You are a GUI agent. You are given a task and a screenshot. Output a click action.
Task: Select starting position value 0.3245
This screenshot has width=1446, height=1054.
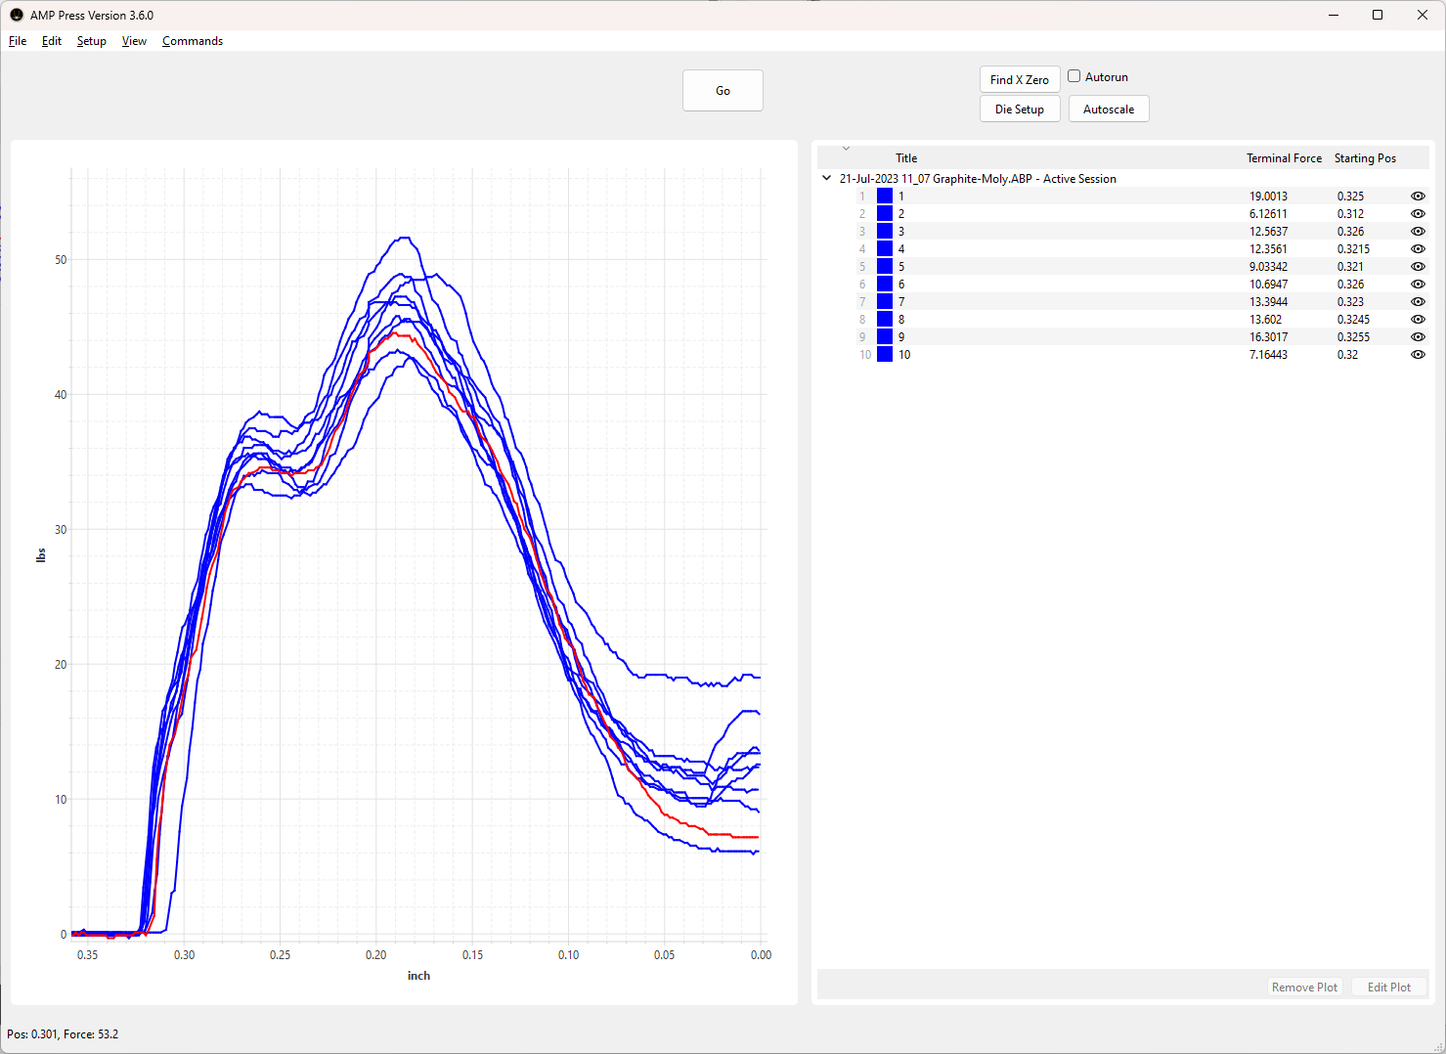[x=1353, y=320]
